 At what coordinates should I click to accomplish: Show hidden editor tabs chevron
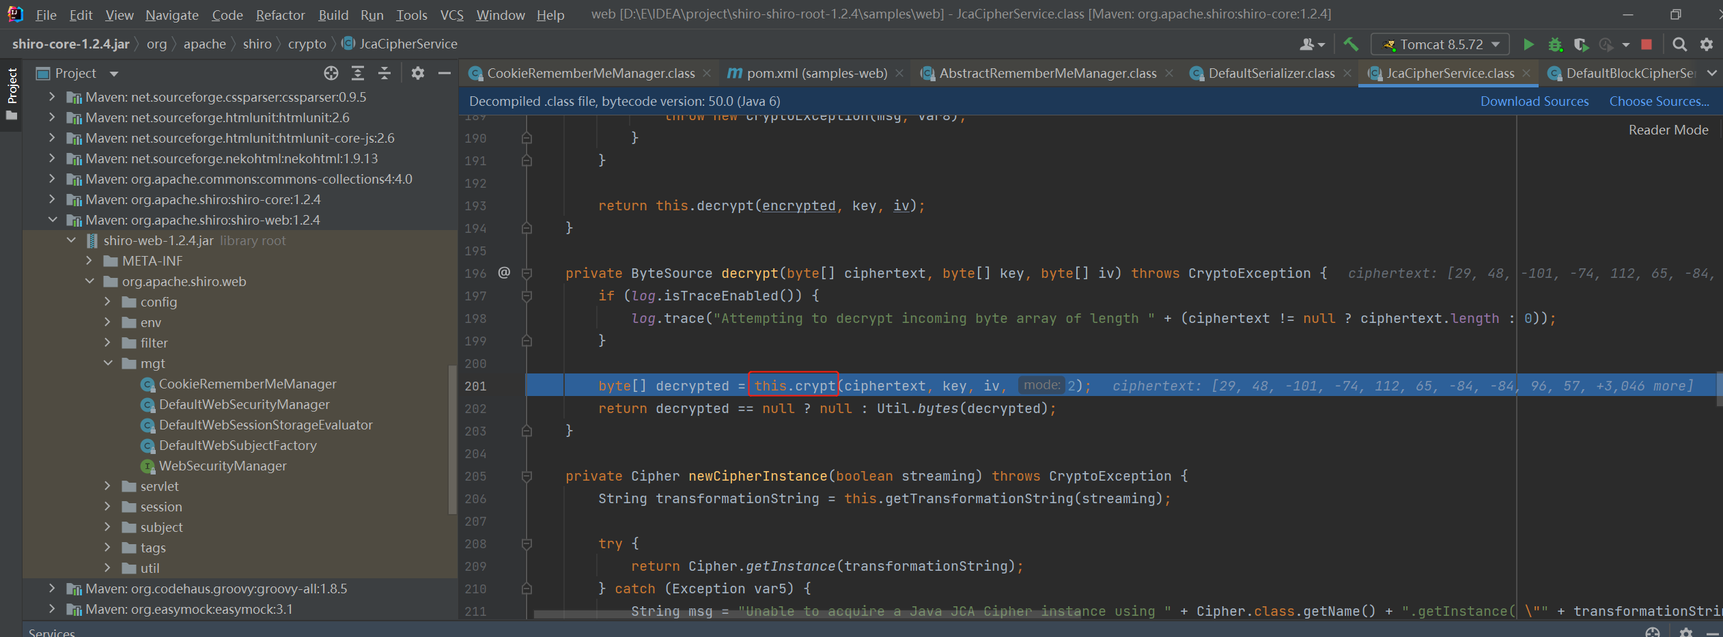click(x=1711, y=73)
